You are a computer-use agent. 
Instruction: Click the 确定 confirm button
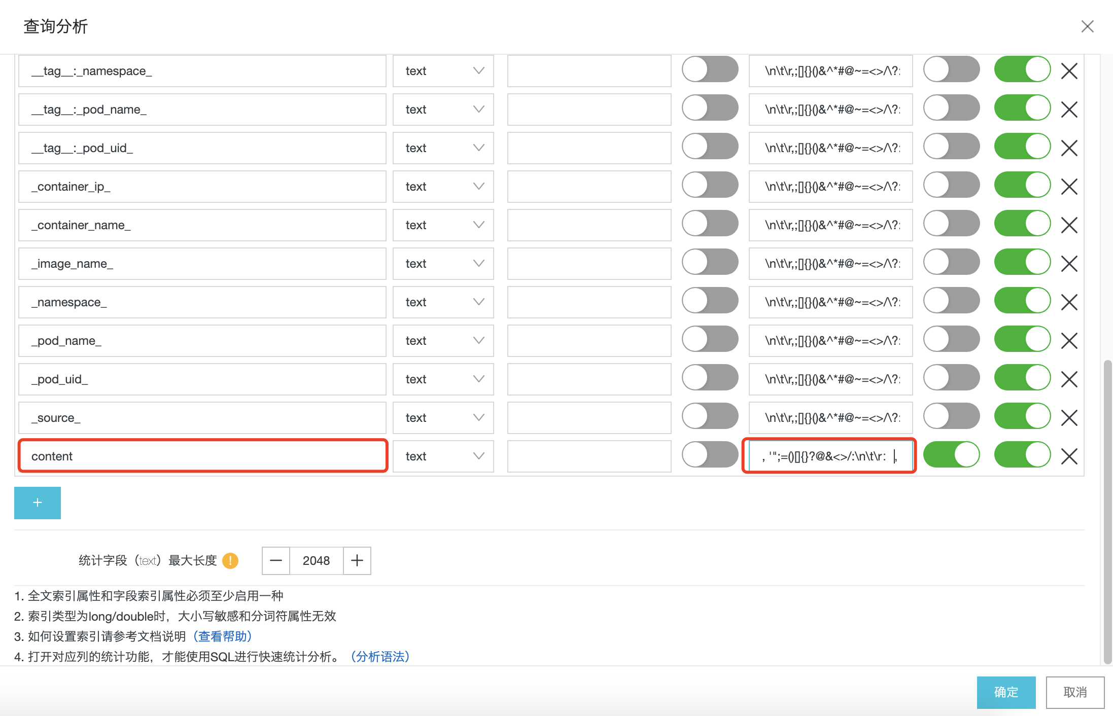(x=1006, y=692)
